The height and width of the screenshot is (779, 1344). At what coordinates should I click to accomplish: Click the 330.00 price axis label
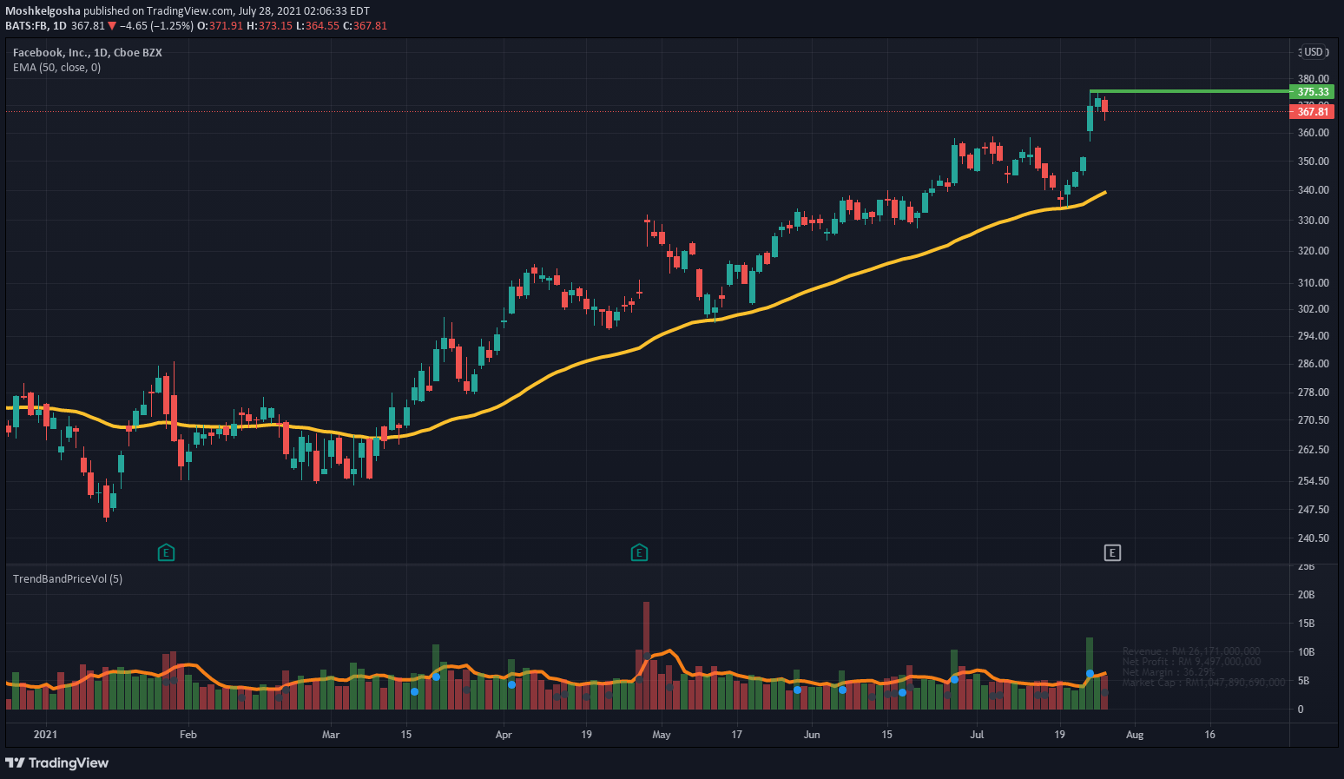click(1313, 220)
